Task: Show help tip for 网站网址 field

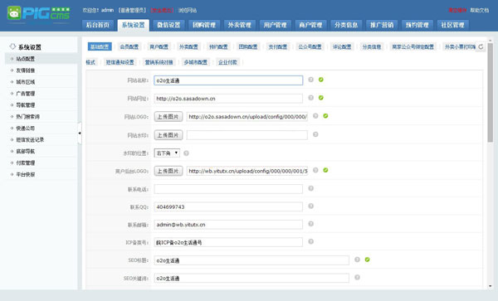Action: point(311,98)
